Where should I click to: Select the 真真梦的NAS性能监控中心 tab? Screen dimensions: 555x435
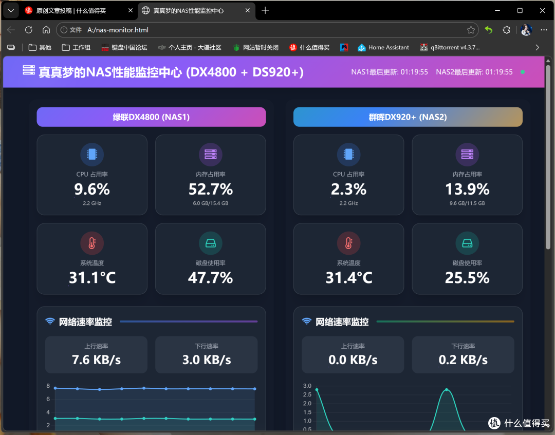click(196, 11)
